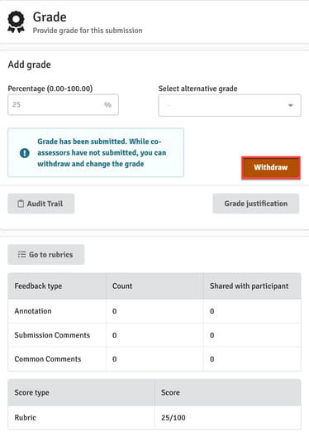Select the Submission Comments row
The image size is (309, 437).
click(154, 335)
